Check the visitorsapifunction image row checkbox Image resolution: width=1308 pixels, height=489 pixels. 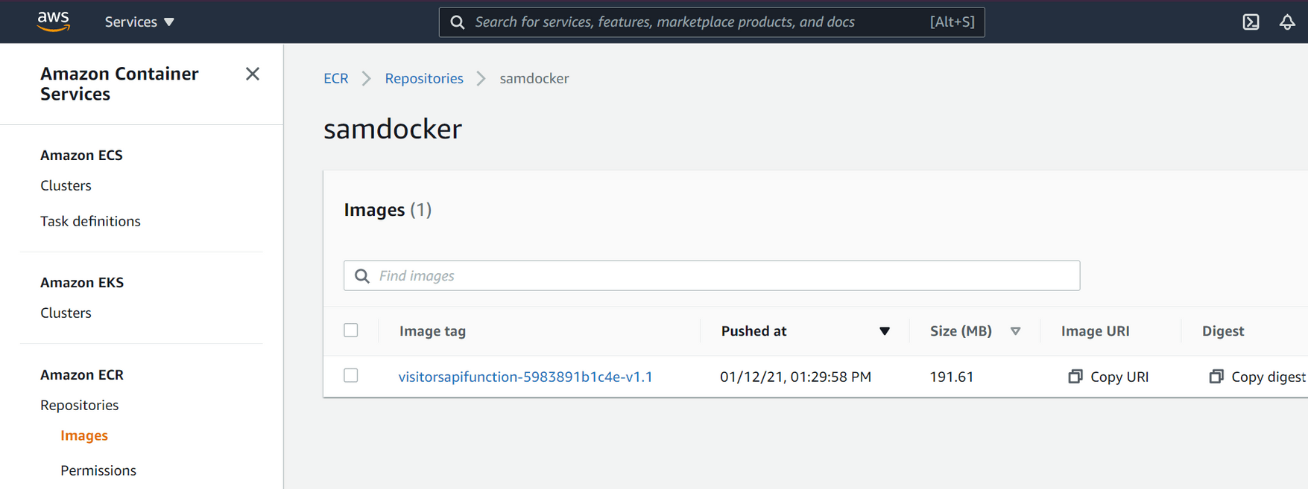coord(351,376)
